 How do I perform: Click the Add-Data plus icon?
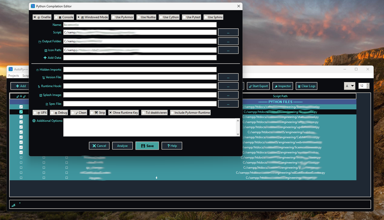pos(45,57)
